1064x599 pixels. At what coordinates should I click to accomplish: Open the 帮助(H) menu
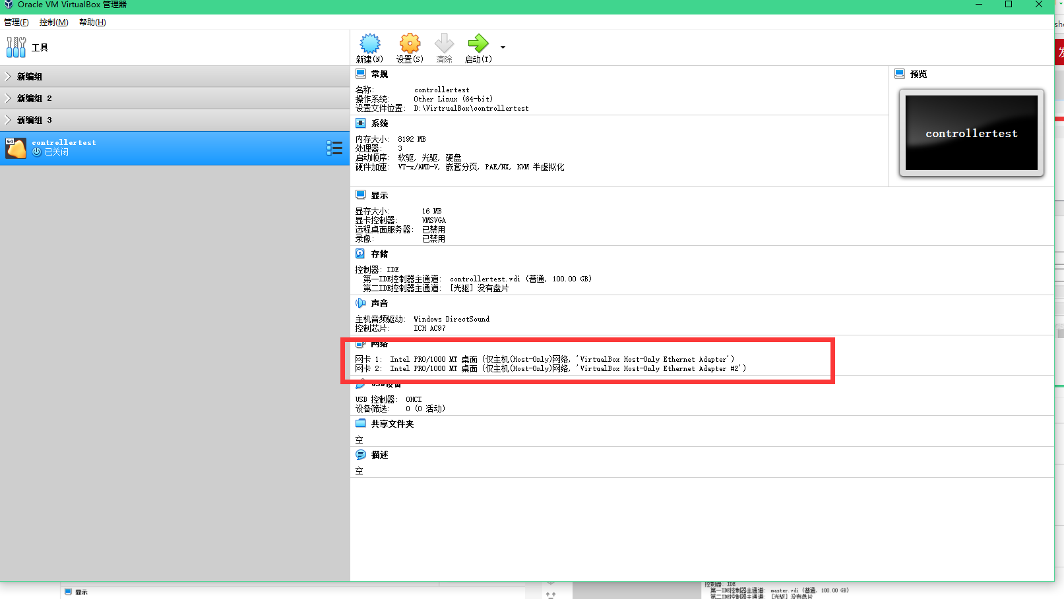(92, 22)
